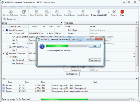
Task: Close the Drives panel
Action: coord(61,23)
